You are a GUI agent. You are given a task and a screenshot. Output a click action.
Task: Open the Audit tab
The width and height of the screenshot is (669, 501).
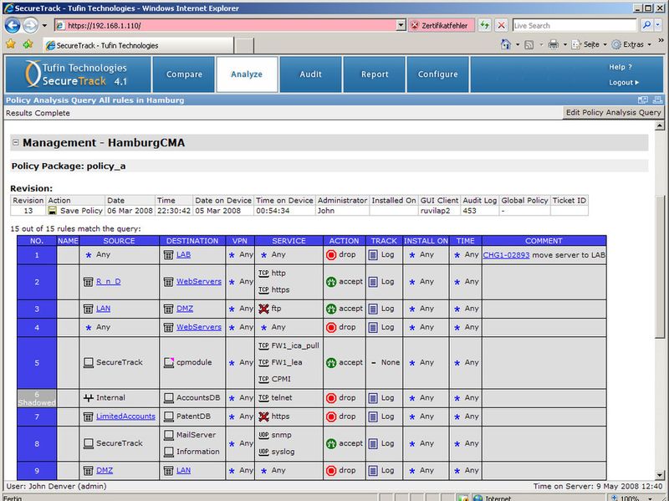click(310, 74)
